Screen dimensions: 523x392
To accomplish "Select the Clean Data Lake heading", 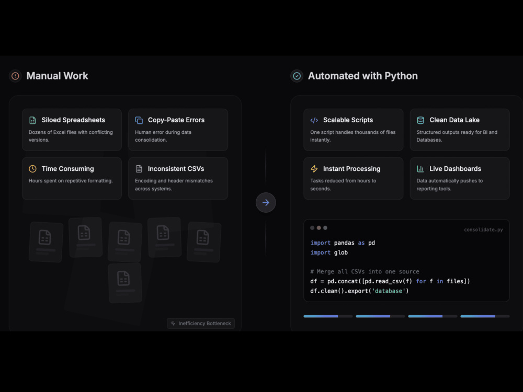I will 454,120.
